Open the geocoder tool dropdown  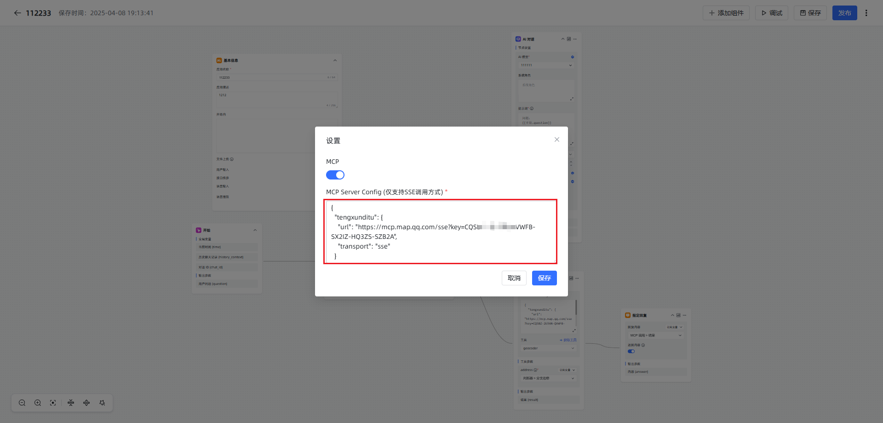549,348
